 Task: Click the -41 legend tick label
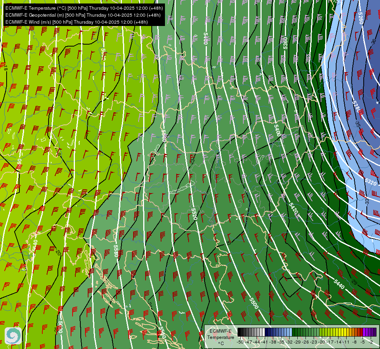click(264, 342)
